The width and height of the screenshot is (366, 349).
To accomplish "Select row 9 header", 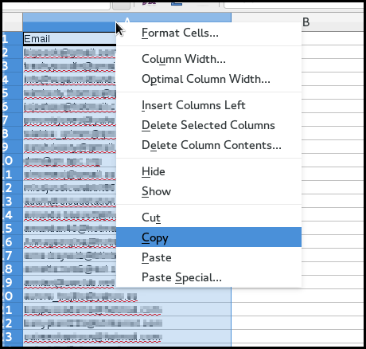I will coord(12,147).
